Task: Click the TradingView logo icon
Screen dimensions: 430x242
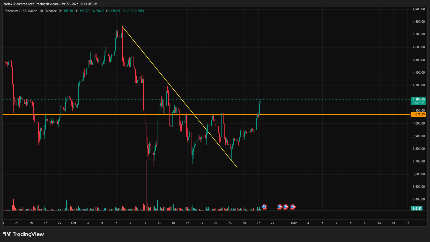Action: [7, 234]
